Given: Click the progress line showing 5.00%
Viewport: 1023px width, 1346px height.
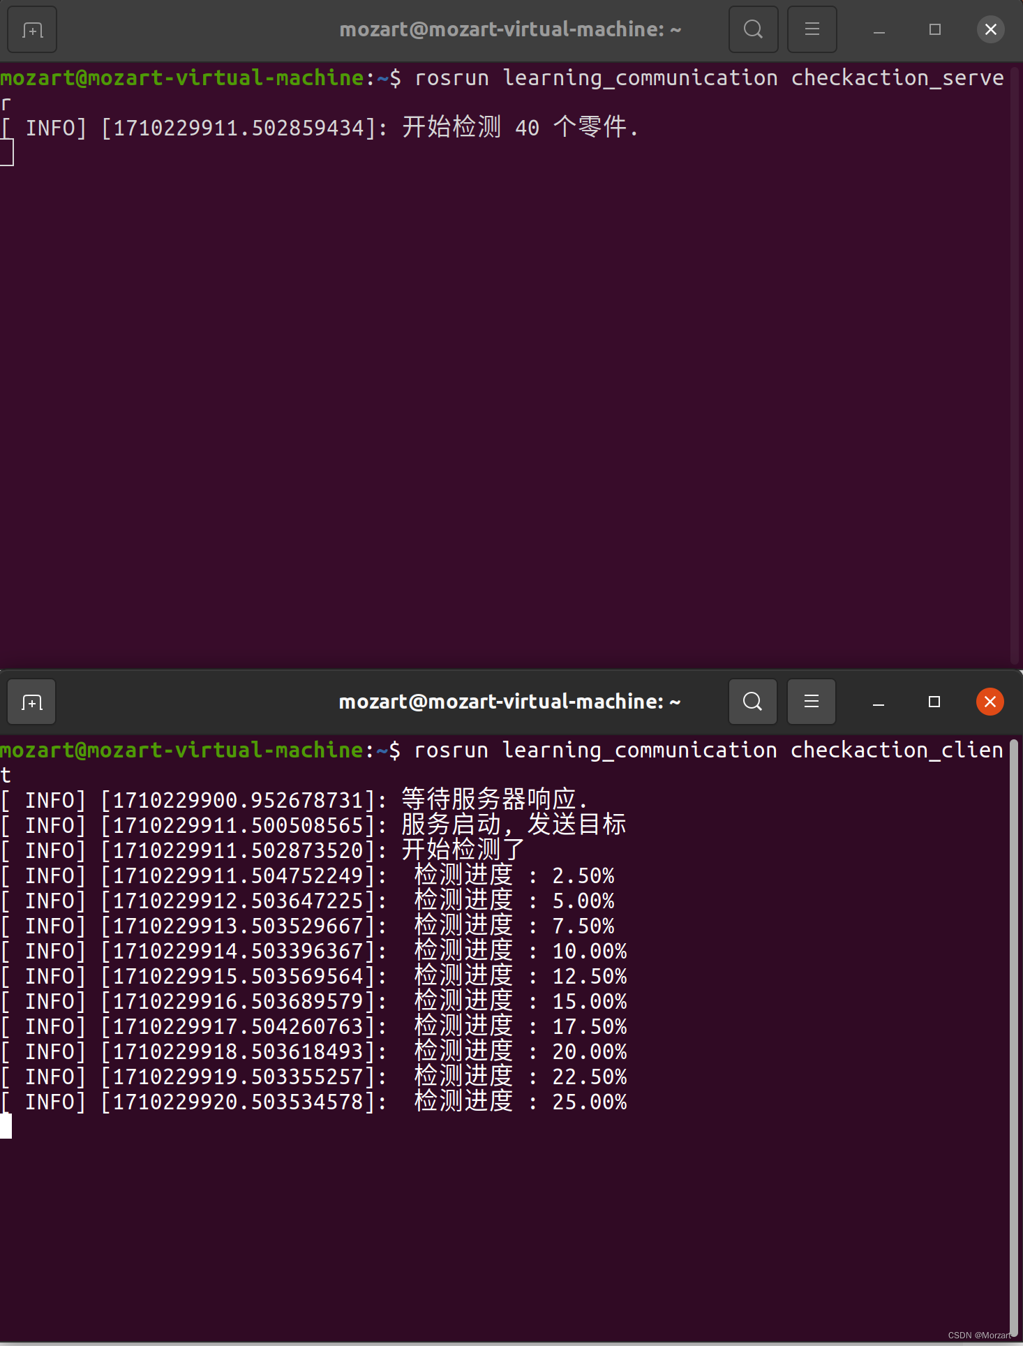Looking at the screenshot, I should pos(308,901).
